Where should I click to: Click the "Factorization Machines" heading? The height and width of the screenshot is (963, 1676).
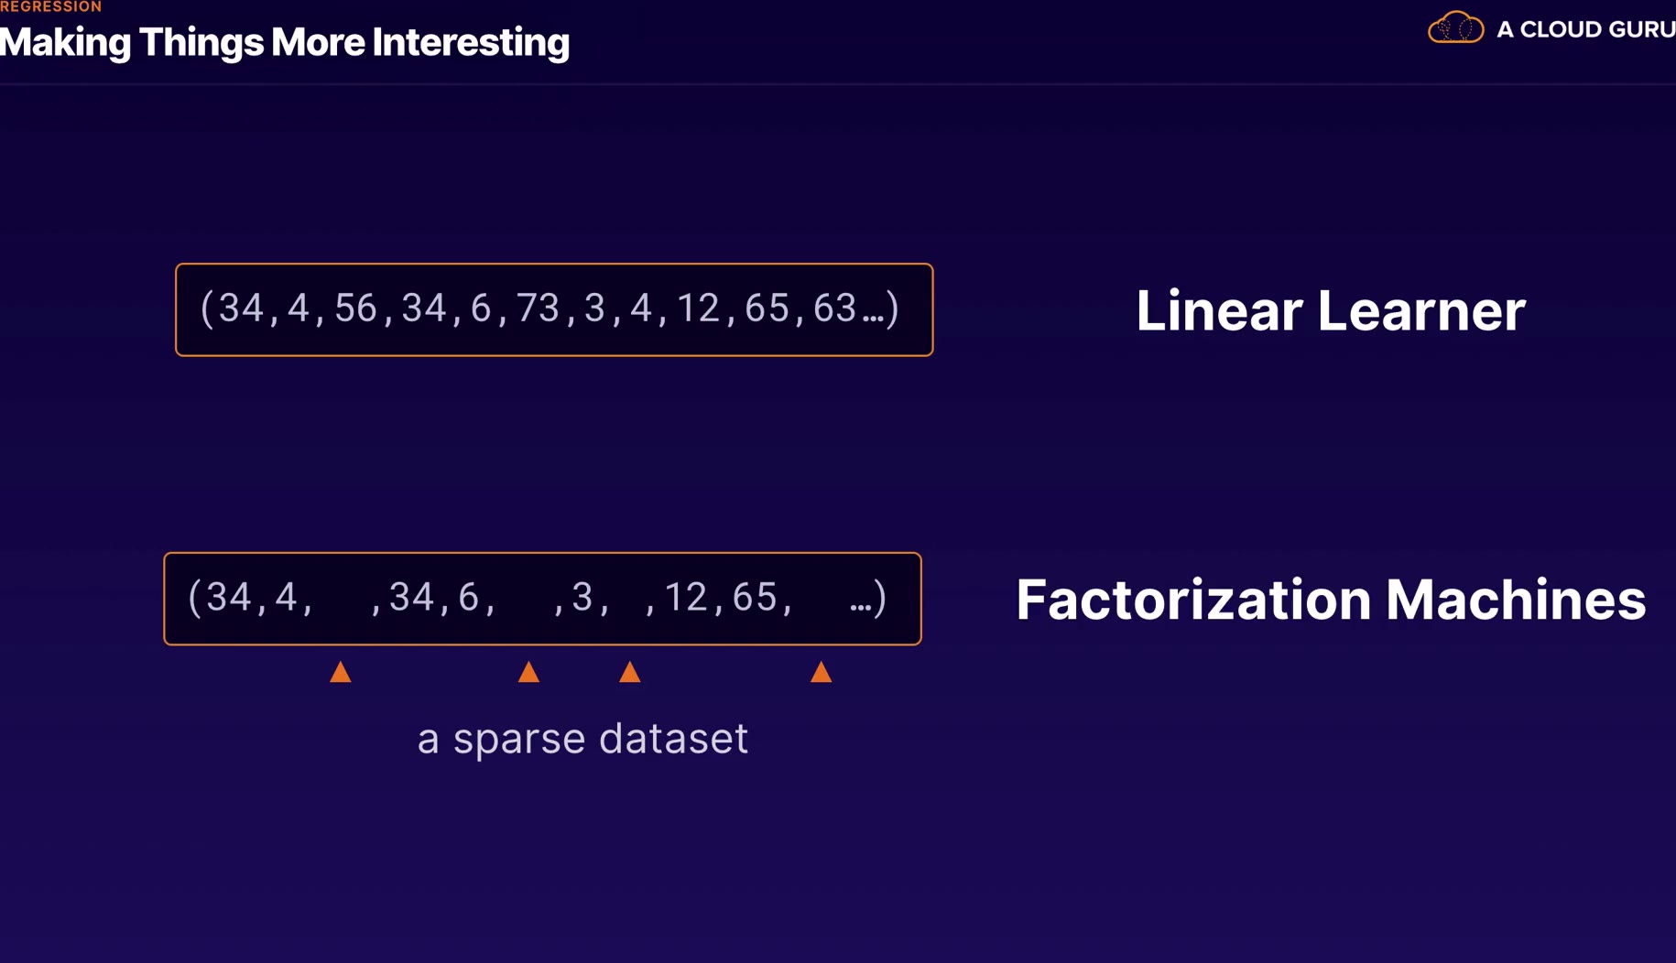(1330, 600)
